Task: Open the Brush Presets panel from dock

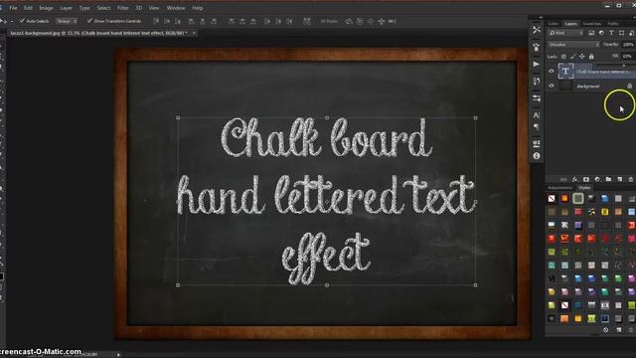Action: [x=537, y=98]
